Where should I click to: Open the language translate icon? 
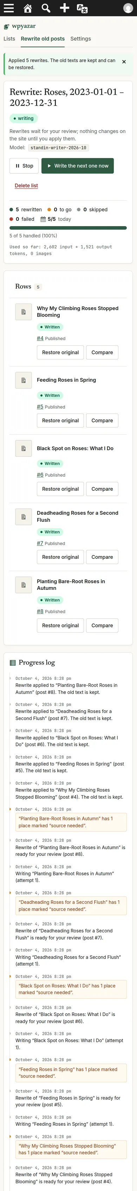tap(82, 8)
